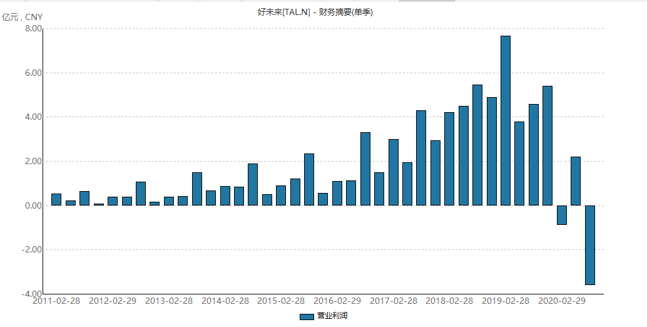Click the 营业利润 legend label

(x=332, y=316)
